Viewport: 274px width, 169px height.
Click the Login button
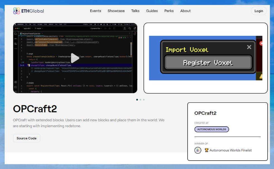click(x=259, y=11)
